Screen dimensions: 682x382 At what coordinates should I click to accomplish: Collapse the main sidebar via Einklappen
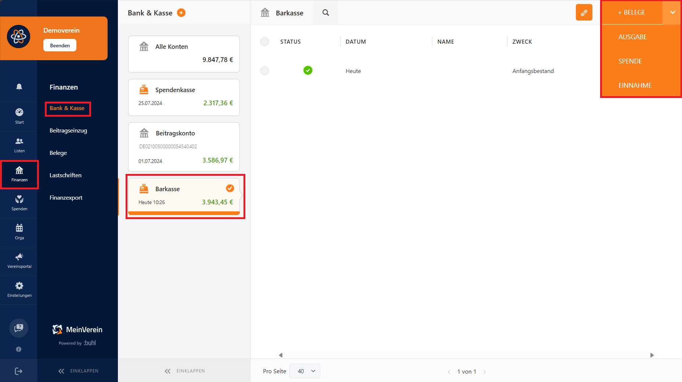pyautogui.click(x=78, y=371)
